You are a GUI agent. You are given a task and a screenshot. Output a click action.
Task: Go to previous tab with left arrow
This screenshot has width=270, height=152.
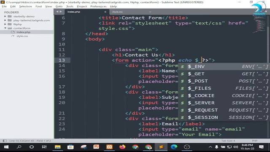tap(57, 12)
